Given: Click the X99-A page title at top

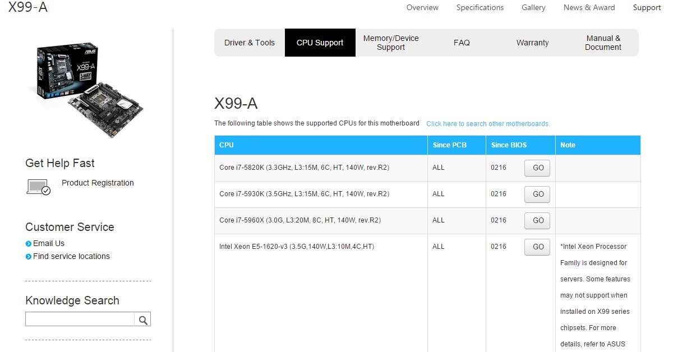Looking at the screenshot, I should 28,8.
